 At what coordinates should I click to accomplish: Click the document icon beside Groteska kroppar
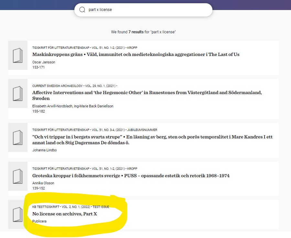[18, 177]
